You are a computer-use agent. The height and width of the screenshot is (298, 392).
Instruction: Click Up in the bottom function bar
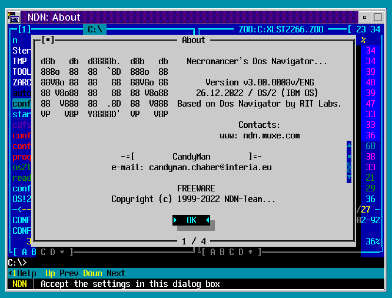(x=50, y=273)
